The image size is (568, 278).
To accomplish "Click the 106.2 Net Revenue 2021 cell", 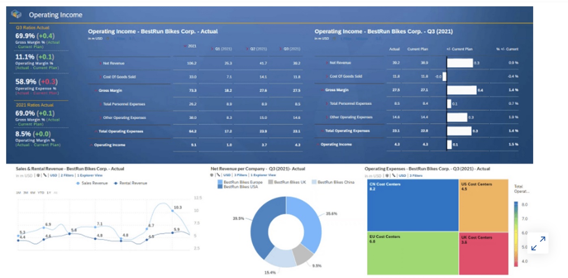I will point(192,63).
